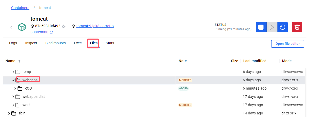
Task: Open the tomcat:9-jdk8-corretto image link
Action: [95, 26]
